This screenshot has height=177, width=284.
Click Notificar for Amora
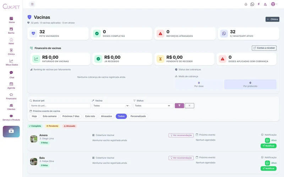point(268,146)
